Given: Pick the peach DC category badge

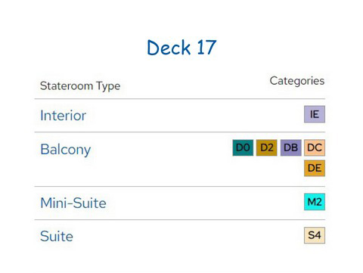Looking at the screenshot, I should tap(315, 147).
